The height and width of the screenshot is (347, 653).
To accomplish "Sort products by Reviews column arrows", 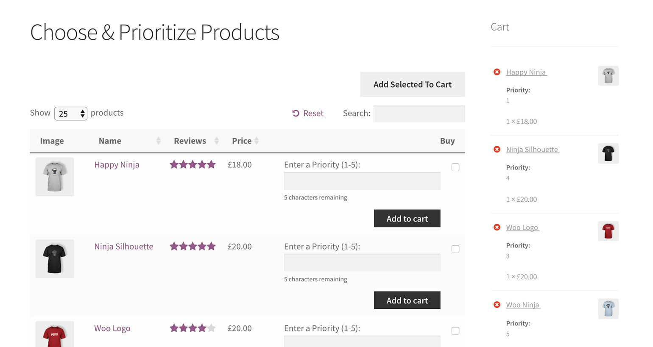I will pyautogui.click(x=216, y=141).
